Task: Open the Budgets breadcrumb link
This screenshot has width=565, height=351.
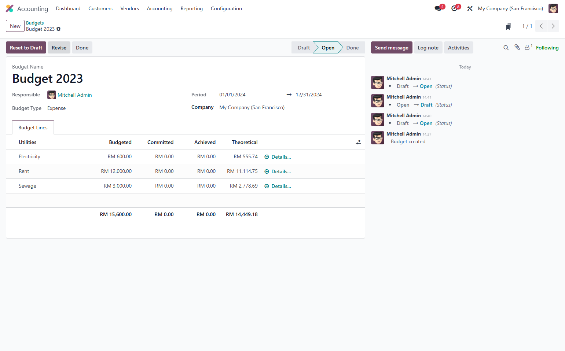Action: 35,23
